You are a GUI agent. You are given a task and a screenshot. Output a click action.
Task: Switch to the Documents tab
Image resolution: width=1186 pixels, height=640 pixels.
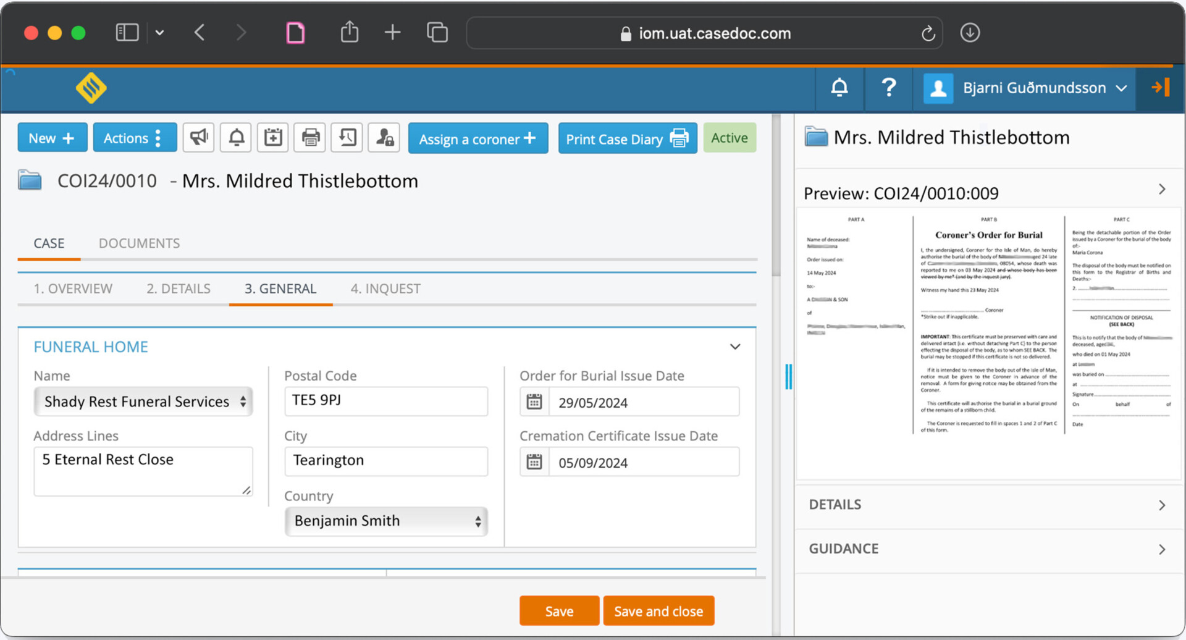(138, 243)
